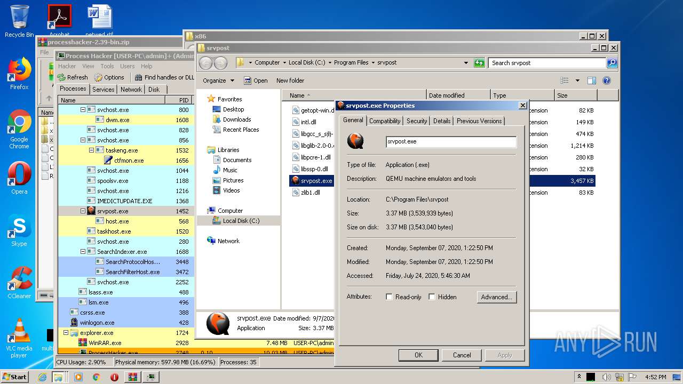Click Refresh in Process Hacker toolbar
The image size is (683, 384).
(x=73, y=77)
